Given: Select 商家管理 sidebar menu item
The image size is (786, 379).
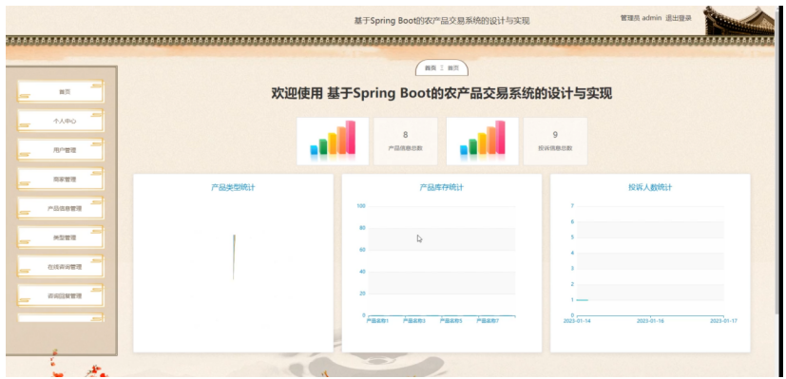Looking at the screenshot, I should (x=61, y=179).
